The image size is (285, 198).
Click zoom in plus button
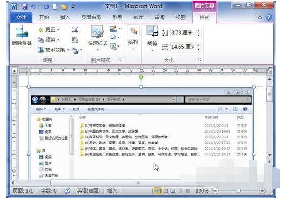pyautogui.click(x=262, y=191)
